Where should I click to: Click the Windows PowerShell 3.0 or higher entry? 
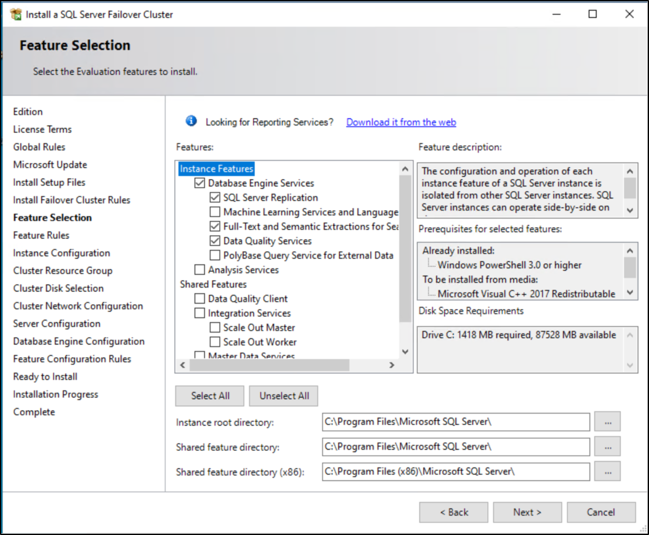pos(509,265)
